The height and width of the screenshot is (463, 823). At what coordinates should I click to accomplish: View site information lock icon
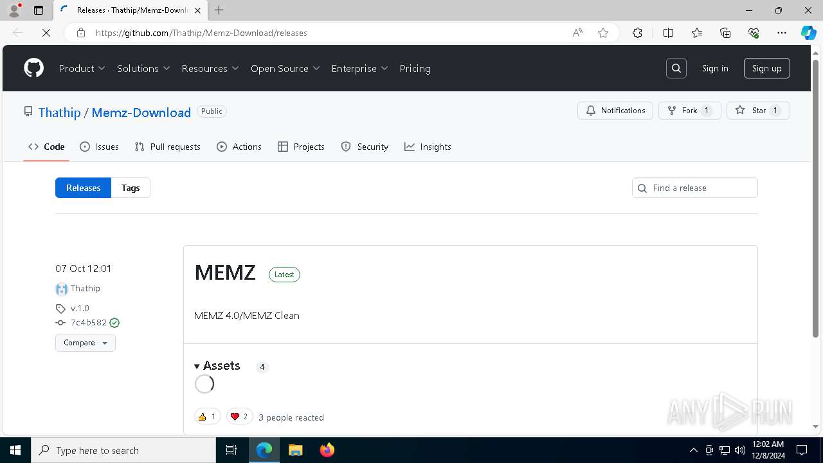point(81,33)
